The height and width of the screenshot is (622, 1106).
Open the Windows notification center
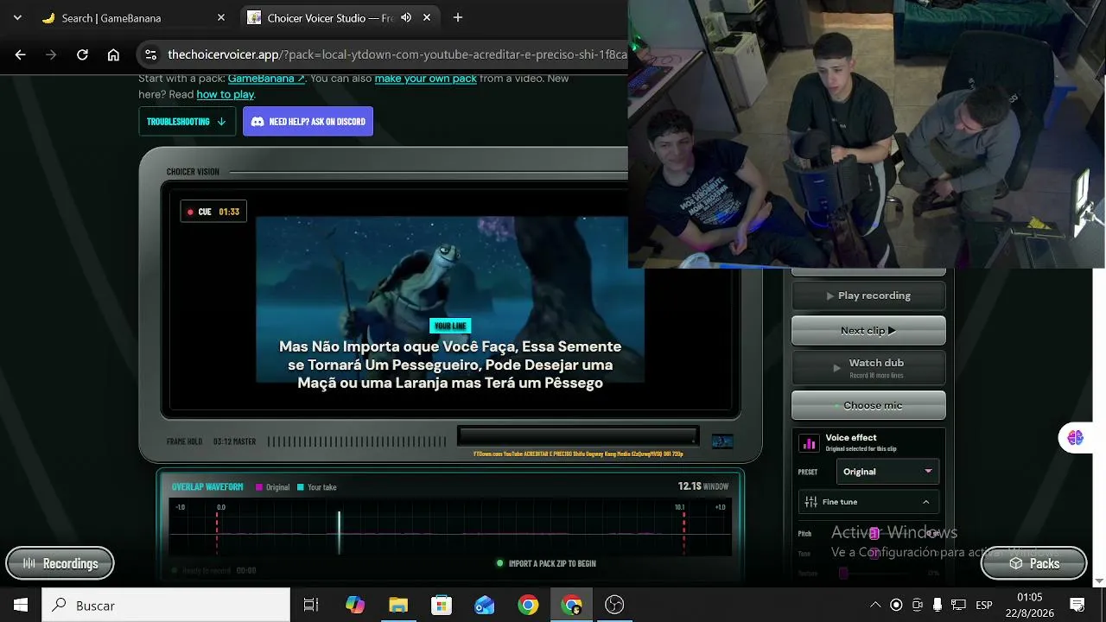pos(1077,605)
